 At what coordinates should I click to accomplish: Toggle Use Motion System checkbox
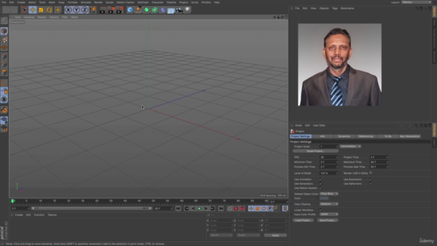pyautogui.click(x=320, y=188)
